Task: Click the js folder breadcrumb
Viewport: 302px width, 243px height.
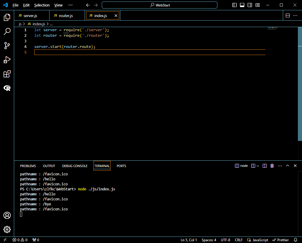Action: click(20, 24)
